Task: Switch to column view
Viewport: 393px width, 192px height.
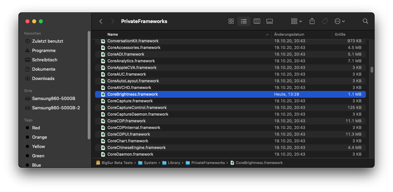Action: pos(257,21)
